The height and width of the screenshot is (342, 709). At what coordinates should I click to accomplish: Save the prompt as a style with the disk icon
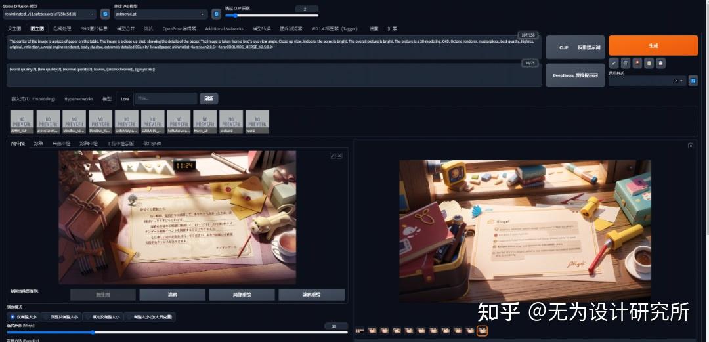click(x=660, y=63)
